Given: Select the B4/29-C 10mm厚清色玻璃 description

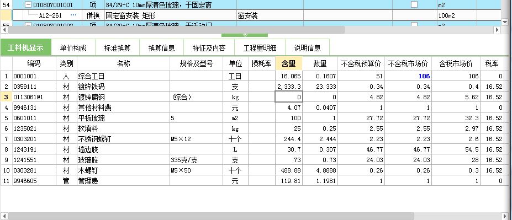Looking at the screenshot, I should click(x=171, y=5).
